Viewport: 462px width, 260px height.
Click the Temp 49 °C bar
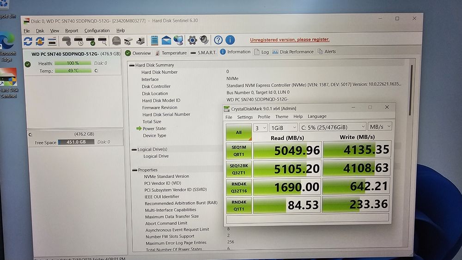pos(73,71)
